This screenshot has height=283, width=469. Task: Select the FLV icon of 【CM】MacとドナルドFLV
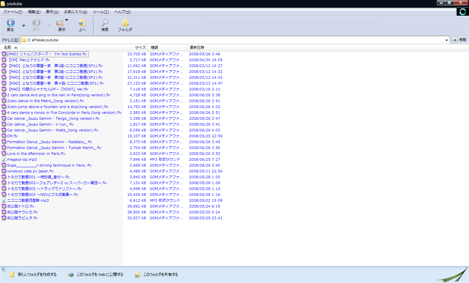[x=4, y=60]
